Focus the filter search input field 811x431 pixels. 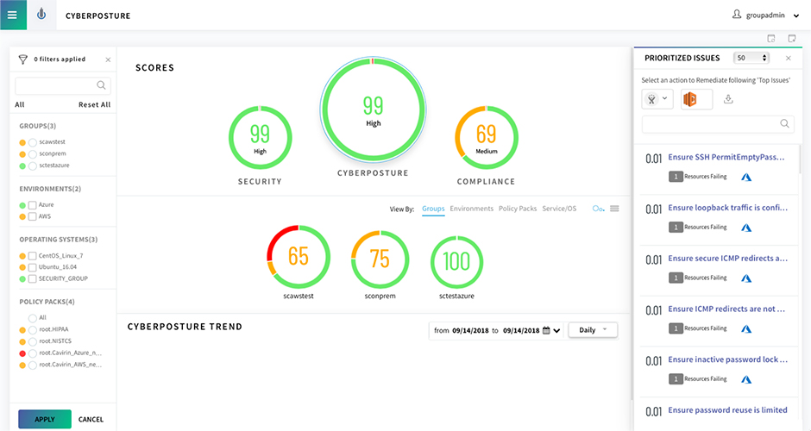pyautogui.click(x=63, y=85)
